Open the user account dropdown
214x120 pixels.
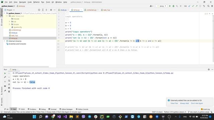pyautogui.click(x=151, y=6)
